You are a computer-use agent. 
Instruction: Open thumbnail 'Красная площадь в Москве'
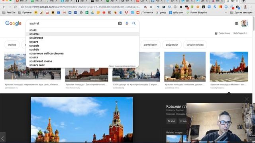pos(229,67)
